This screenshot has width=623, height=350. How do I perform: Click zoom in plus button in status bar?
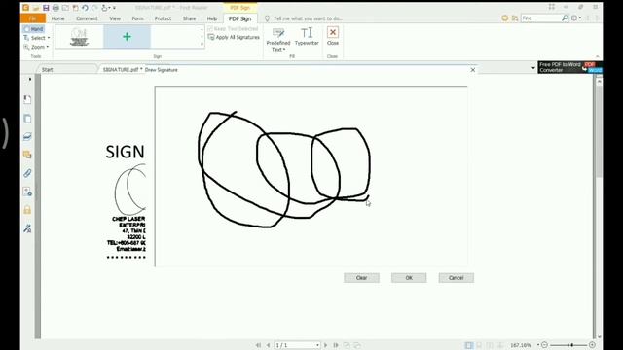592,345
